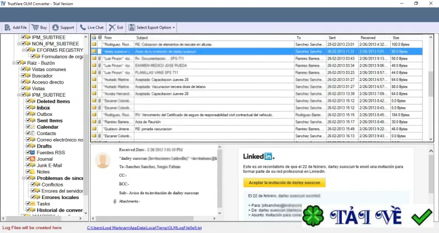
Task: Start Live Chat via phone icon
Action: coord(83,27)
